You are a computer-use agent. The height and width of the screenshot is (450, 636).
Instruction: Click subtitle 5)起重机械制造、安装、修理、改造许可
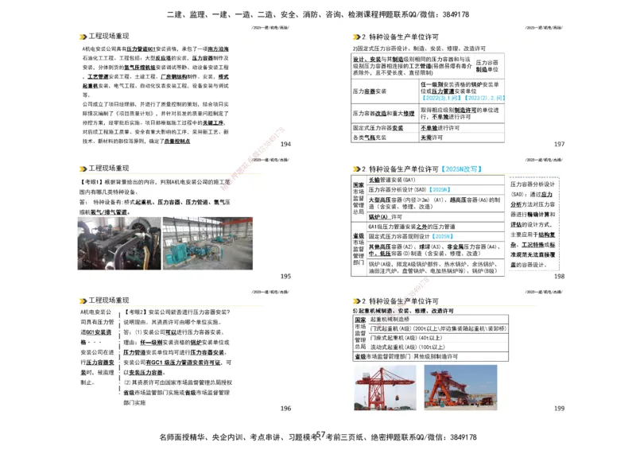[x=404, y=310]
